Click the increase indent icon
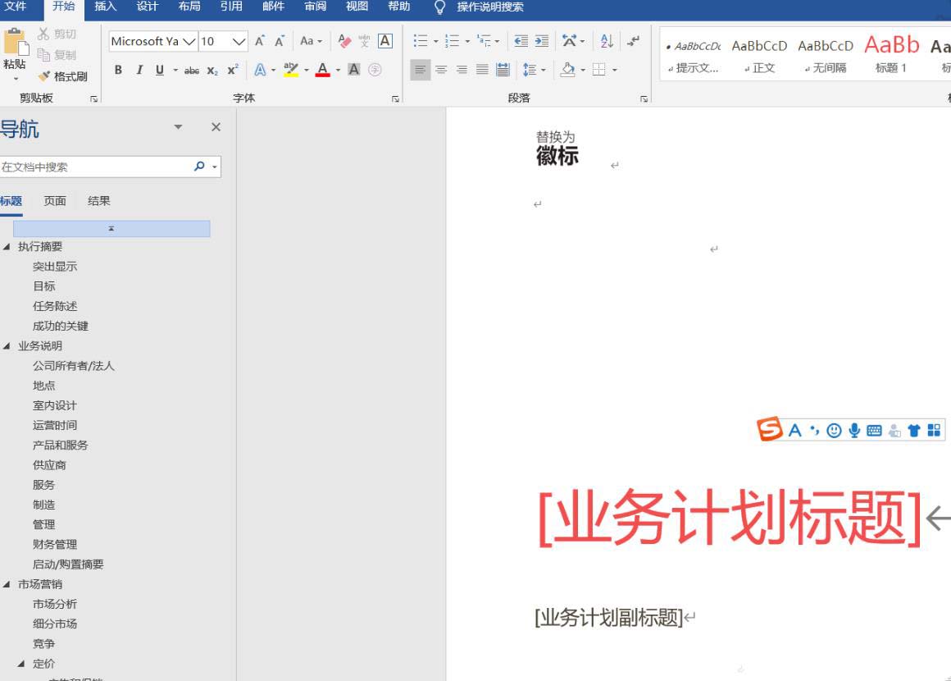 click(x=542, y=41)
